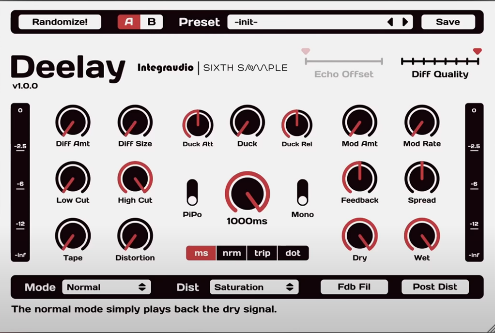Click the Feedback knob
This screenshot has height=333, width=495.
[360, 178]
